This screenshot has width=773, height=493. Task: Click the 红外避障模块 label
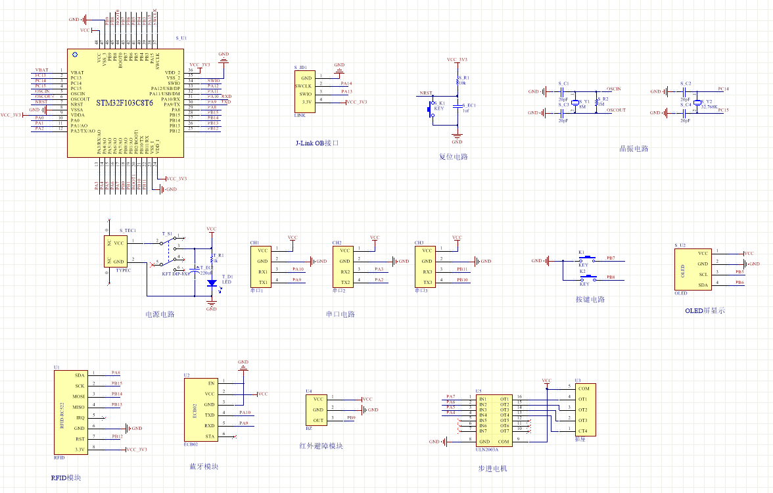coord(321,446)
